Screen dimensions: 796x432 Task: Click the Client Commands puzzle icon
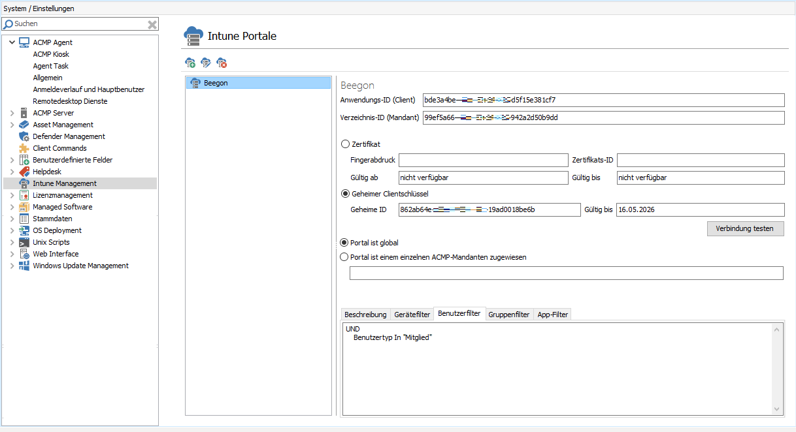tap(24, 148)
